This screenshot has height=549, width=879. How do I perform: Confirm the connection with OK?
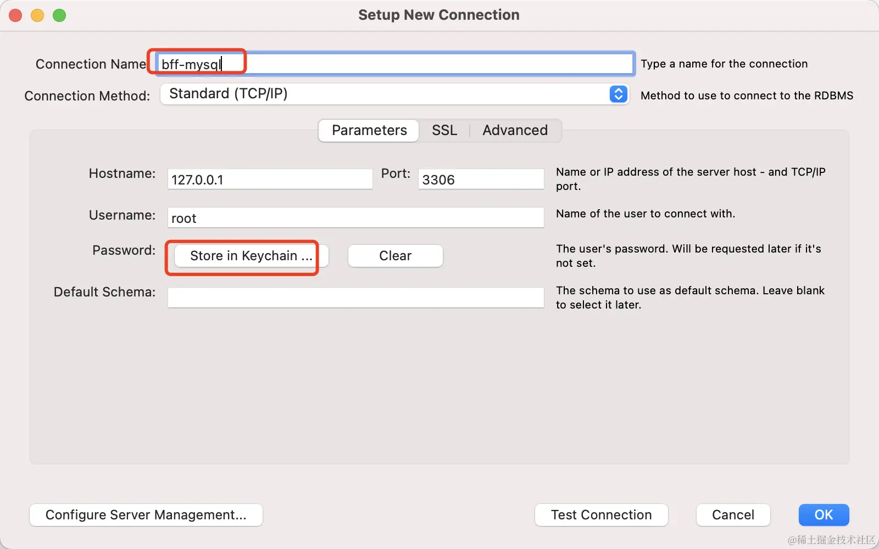point(824,515)
